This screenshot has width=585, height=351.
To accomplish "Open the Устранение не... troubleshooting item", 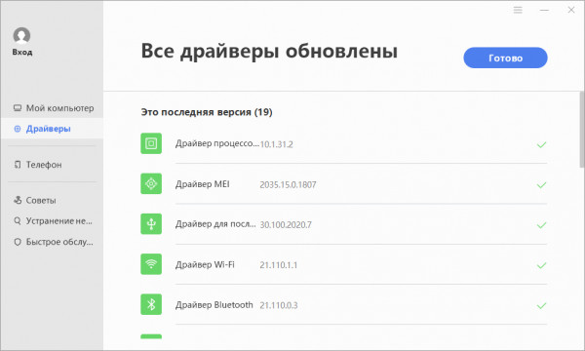I will click(x=52, y=221).
